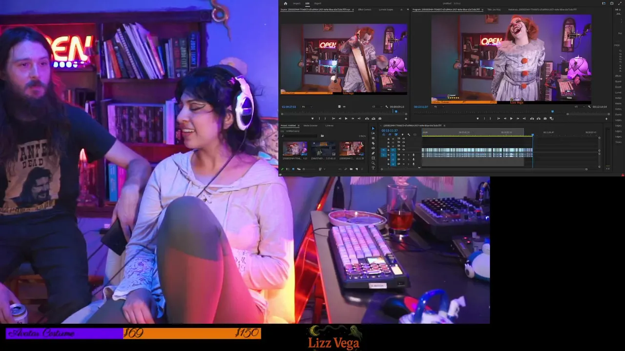The height and width of the screenshot is (351, 625).
Task: Mute audio track A2
Action: click(404, 159)
